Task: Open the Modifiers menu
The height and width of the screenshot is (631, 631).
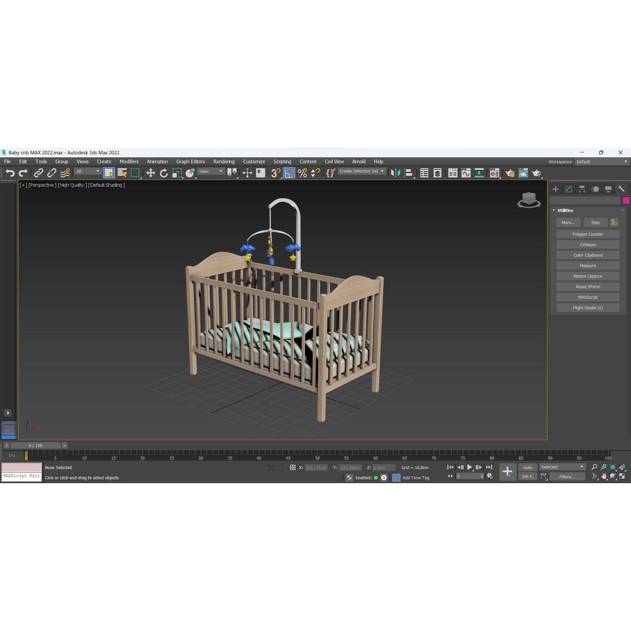Action: pyautogui.click(x=129, y=161)
